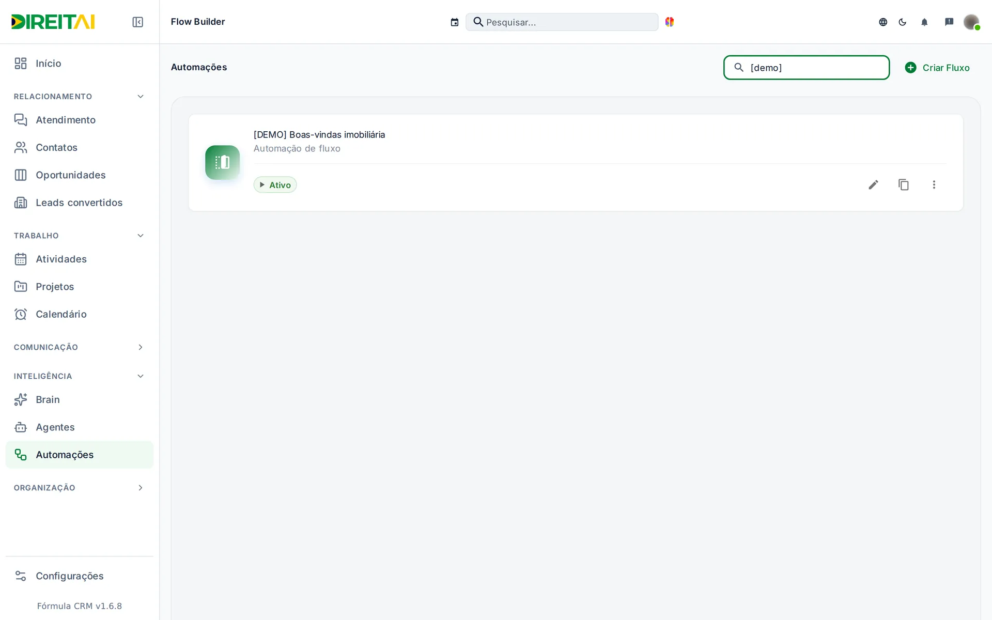Screen dimensions: 992x620
Task: Collapse the sidebar panel icon
Action: point(137,22)
